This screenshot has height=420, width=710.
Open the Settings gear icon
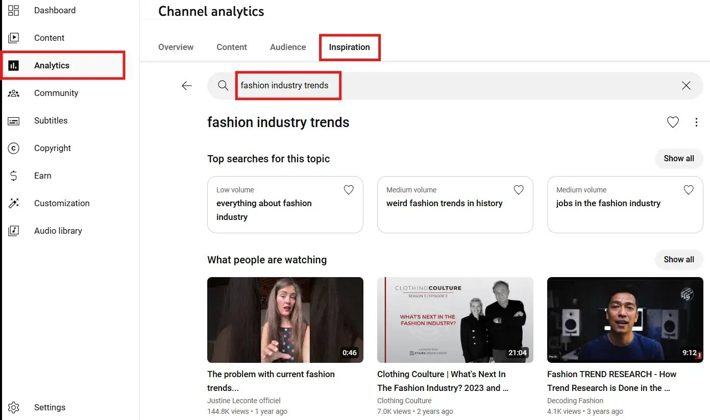14,408
